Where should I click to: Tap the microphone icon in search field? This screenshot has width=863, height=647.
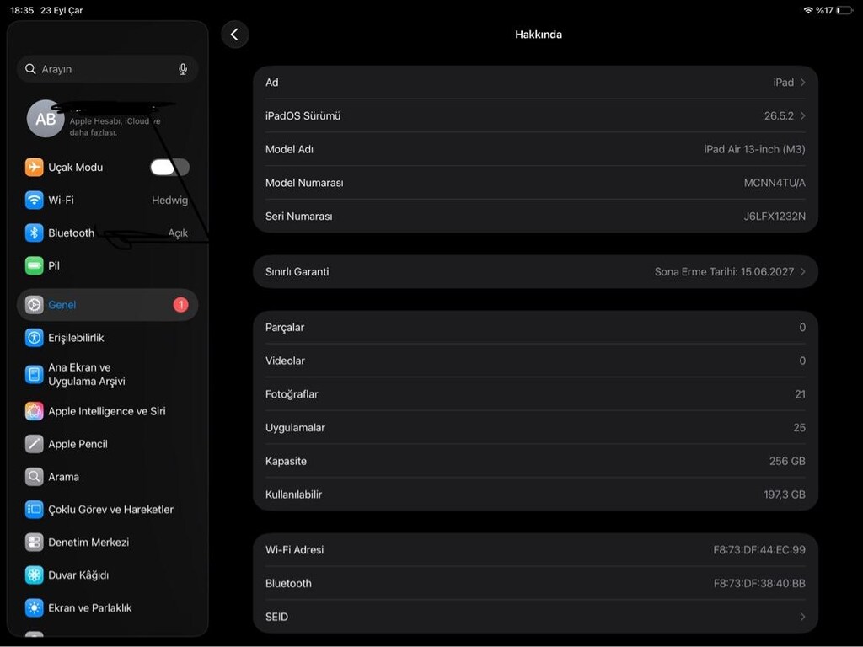pos(183,69)
